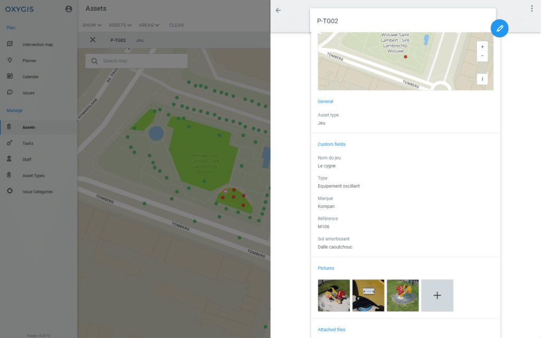
Task: Open the user account icon
Action: coord(69,9)
